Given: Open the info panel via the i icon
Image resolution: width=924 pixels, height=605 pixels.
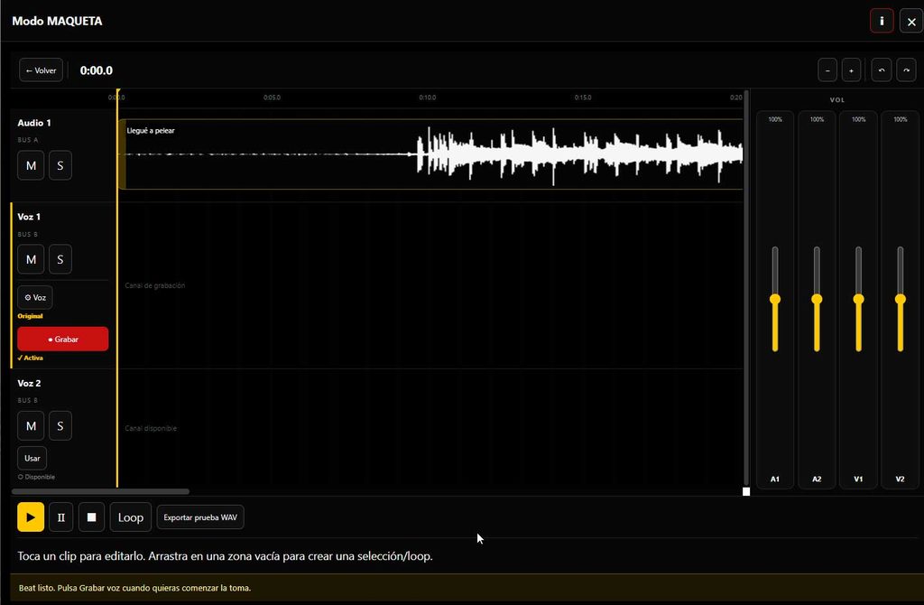Looking at the screenshot, I should point(882,22).
